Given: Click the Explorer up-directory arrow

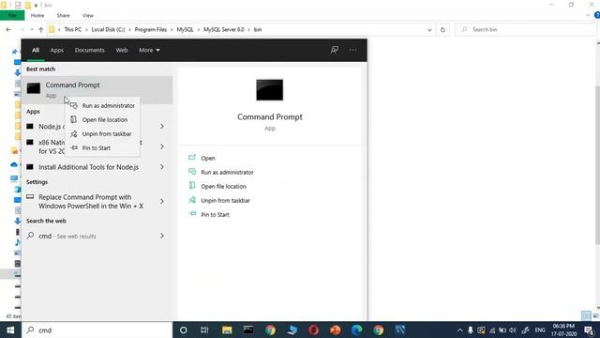Looking at the screenshot, I should [x=41, y=29].
